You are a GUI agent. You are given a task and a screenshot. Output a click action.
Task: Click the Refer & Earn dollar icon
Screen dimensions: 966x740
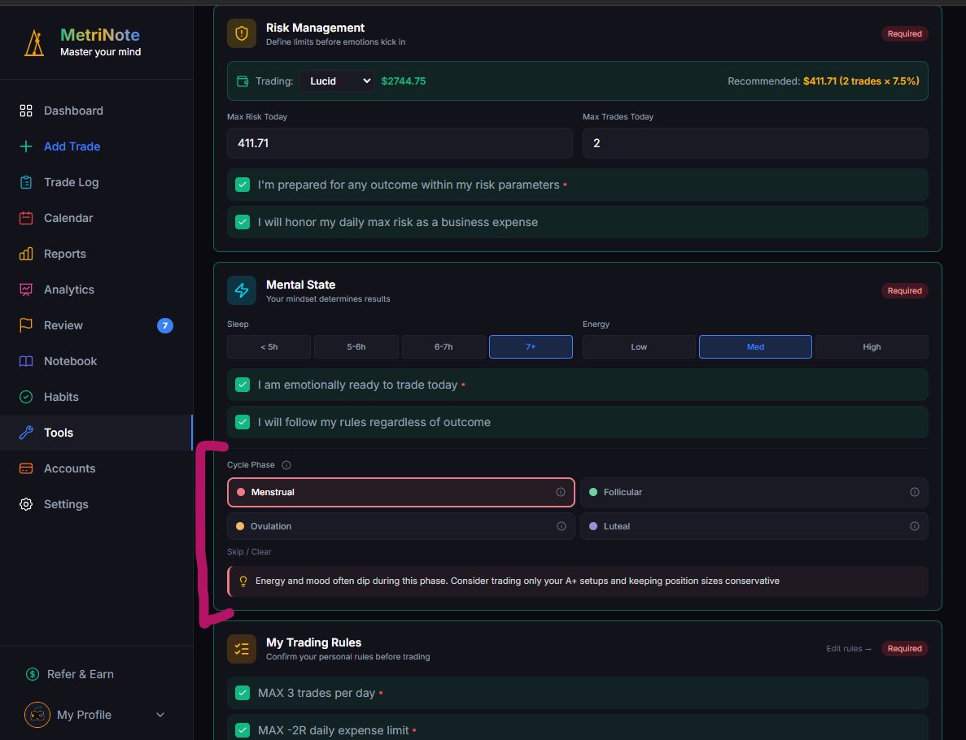coord(33,674)
